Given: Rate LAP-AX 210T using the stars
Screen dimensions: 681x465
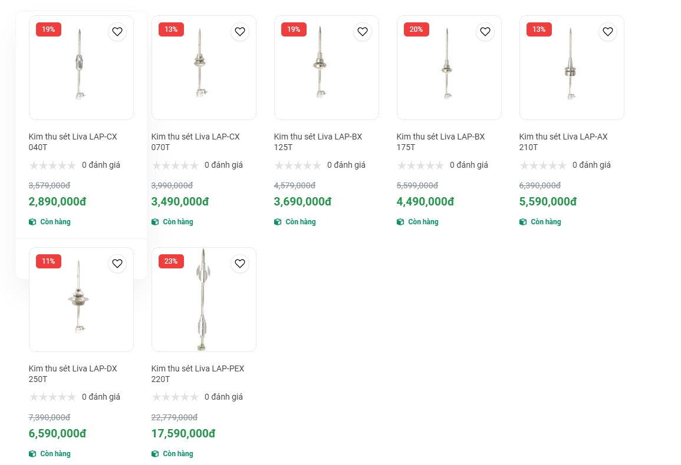Looking at the screenshot, I should coord(543,165).
